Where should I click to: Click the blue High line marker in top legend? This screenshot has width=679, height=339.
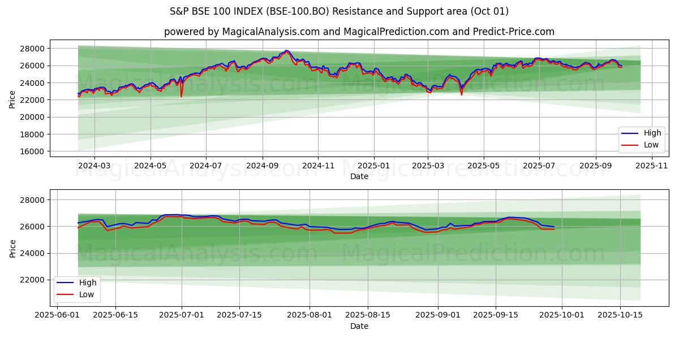[630, 133]
